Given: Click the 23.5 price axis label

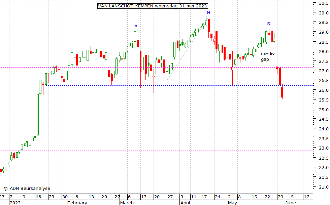Looking at the screenshot, I should click(324, 138).
